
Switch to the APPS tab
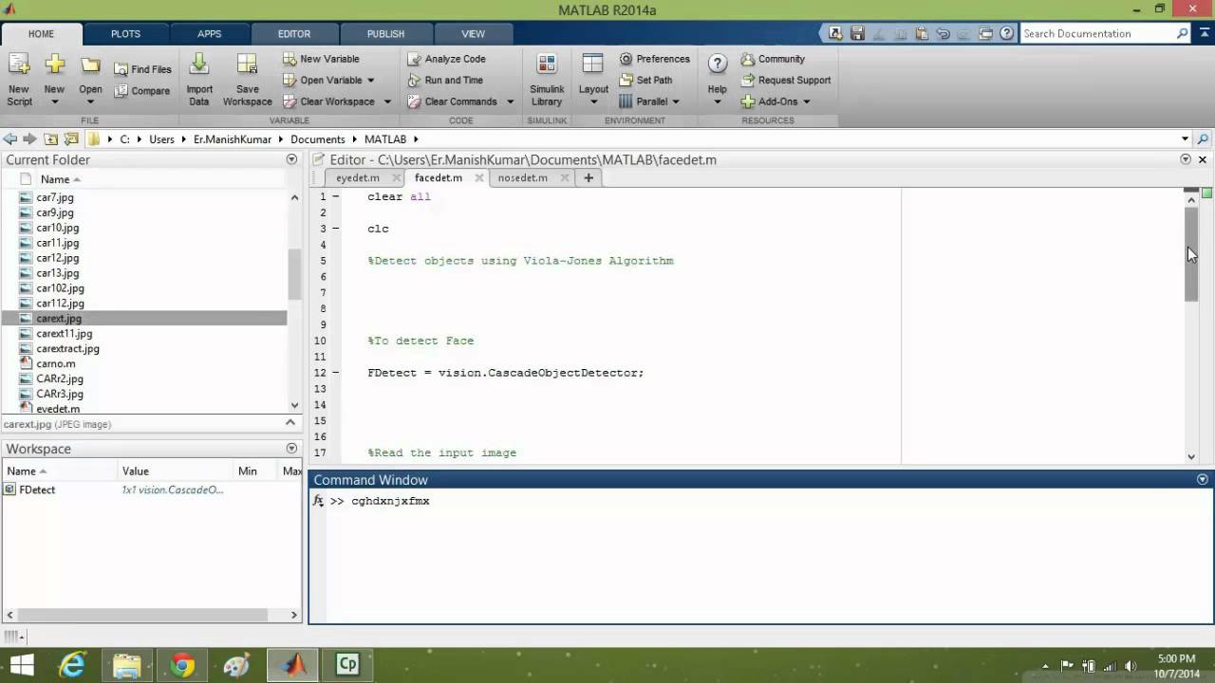[209, 33]
